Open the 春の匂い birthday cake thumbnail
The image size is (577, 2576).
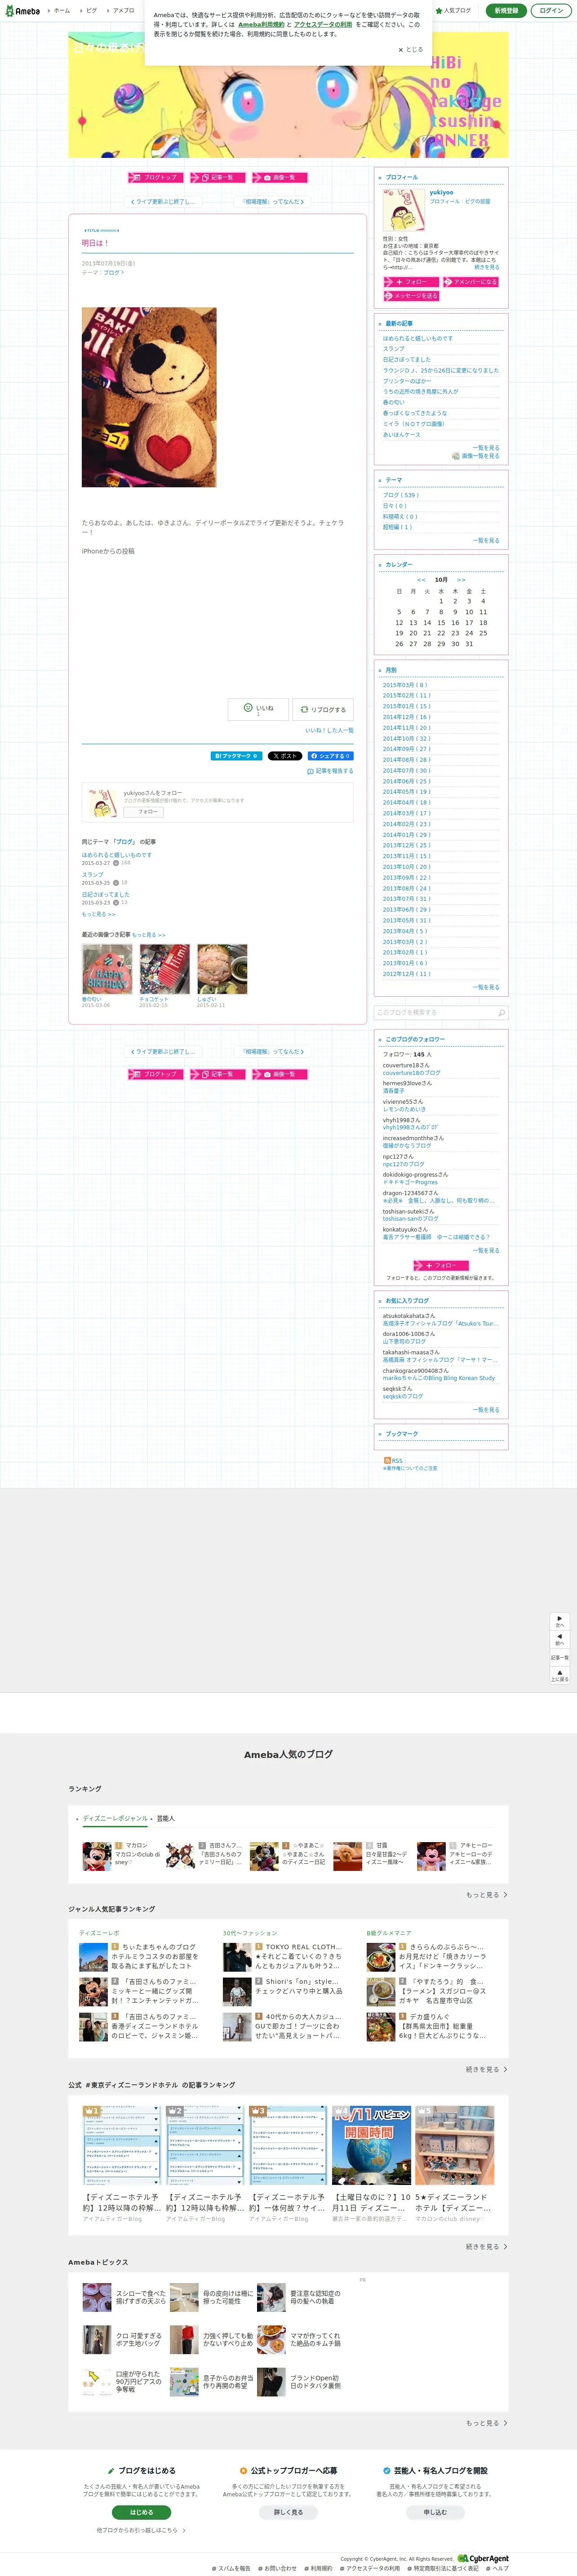pos(107,969)
